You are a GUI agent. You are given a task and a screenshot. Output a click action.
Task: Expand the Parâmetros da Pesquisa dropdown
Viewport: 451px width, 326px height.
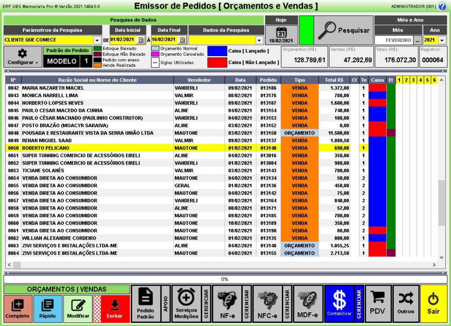tap(98, 41)
